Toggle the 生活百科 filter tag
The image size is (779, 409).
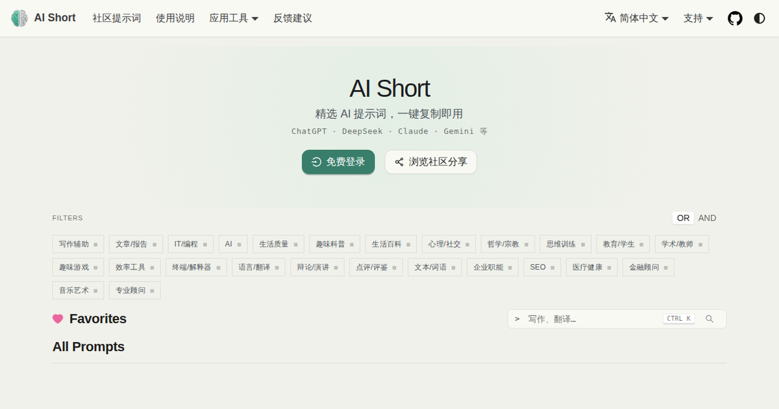click(391, 244)
